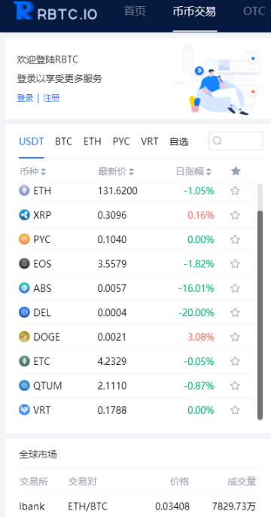
Task: Click the VRT coin icon
Action: click(24, 410)
